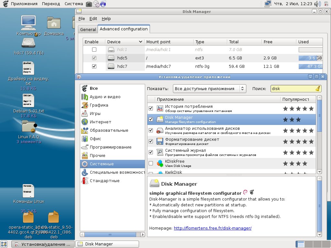331x248 pixels.
Task: Open the calendar from the panel clock
Action: tap(293, 4)
